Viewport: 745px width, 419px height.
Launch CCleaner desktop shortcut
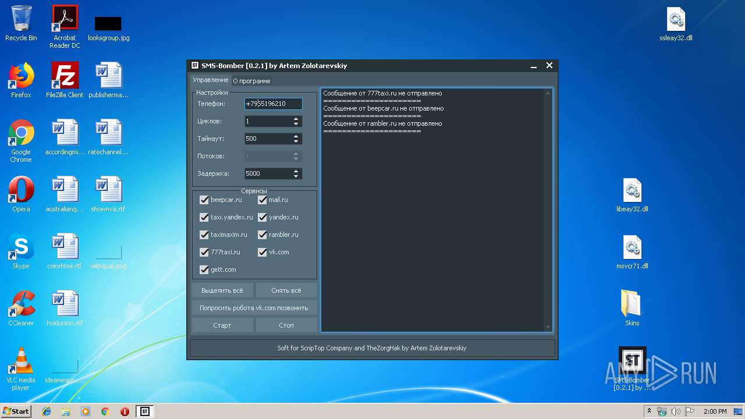(x=21, y=308)
